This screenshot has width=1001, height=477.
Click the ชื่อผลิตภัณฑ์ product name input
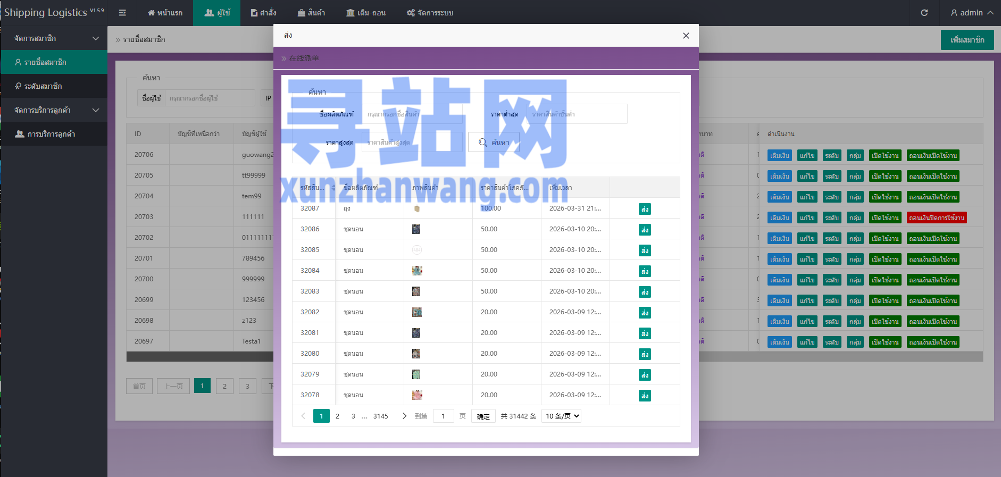click(412, 114)
